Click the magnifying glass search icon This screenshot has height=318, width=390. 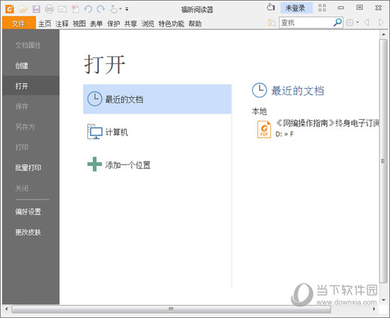338,23
